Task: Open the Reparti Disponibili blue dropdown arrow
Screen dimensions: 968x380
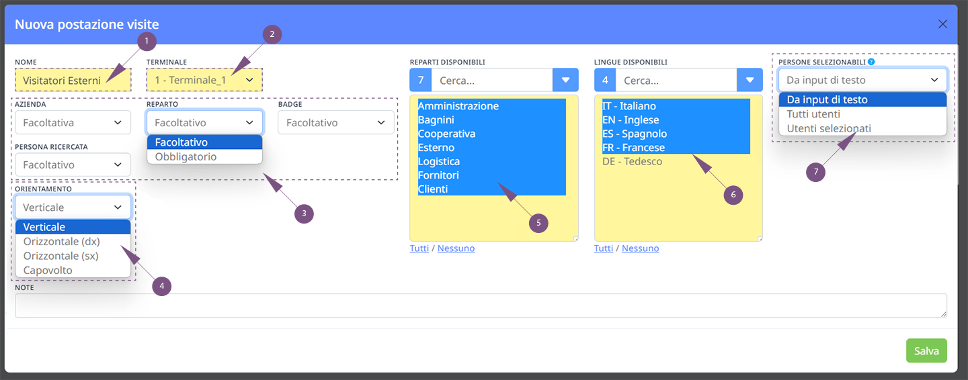Action: [565, 80]
